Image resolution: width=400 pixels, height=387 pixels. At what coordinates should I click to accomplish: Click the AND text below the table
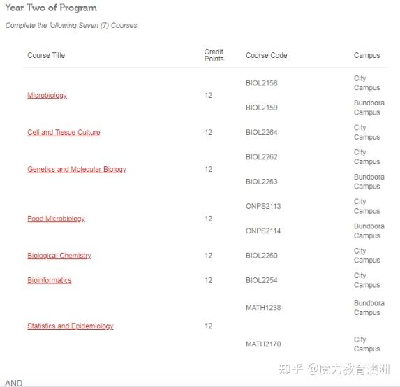click(x=14, y=384)
